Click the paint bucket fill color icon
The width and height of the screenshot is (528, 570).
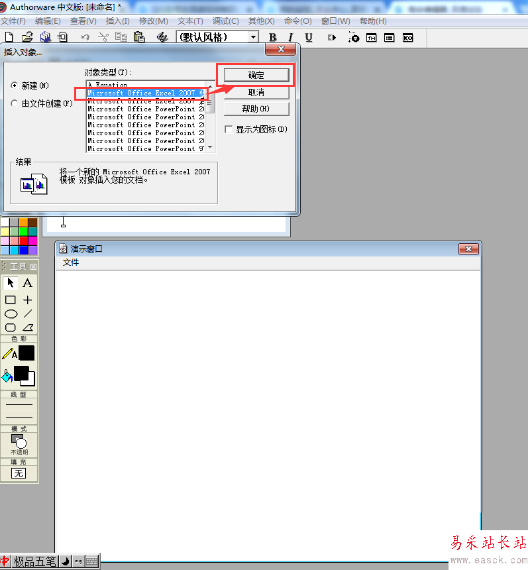7,376
